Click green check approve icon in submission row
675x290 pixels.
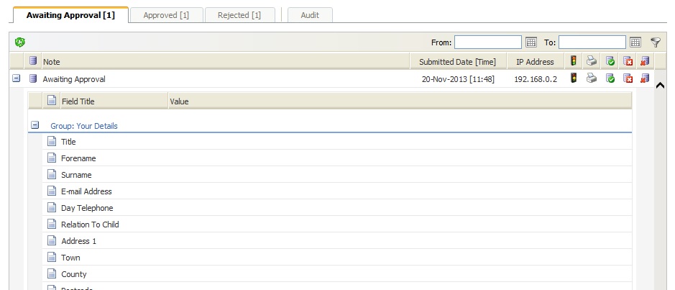tap(610, 78)
